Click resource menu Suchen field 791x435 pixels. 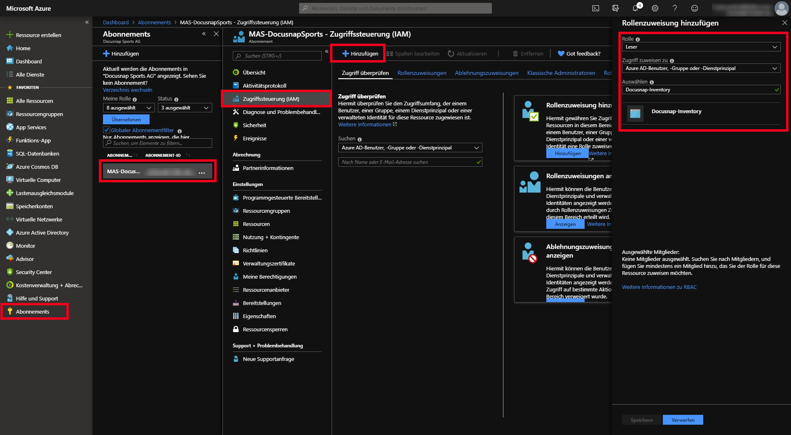pos(277,56)
